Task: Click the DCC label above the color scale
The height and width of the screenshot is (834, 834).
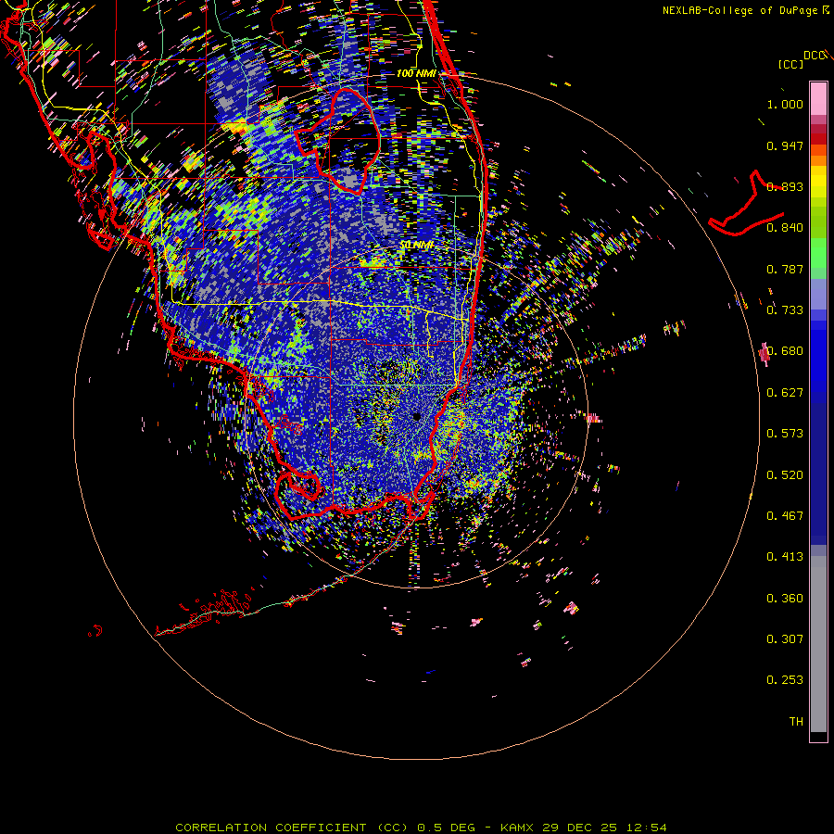Action: point(814,56)
